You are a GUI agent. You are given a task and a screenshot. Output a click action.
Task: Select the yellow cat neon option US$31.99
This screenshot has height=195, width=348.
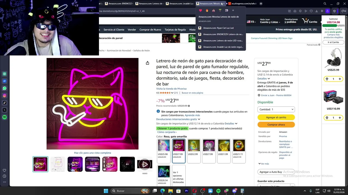[224, 151]
